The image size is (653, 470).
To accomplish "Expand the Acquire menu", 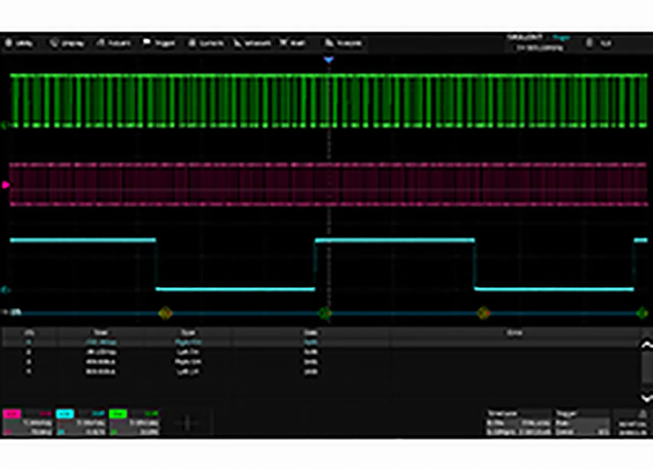I will click(113, 44).
